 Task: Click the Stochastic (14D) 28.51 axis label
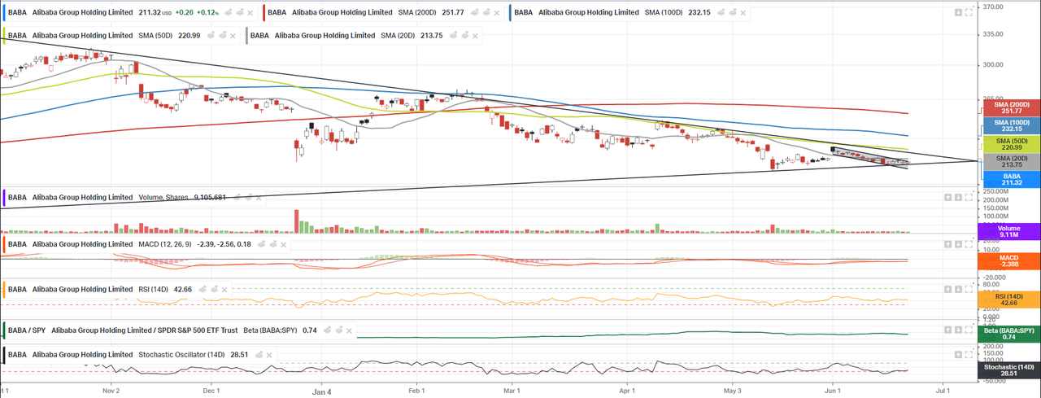(1009, 371)
